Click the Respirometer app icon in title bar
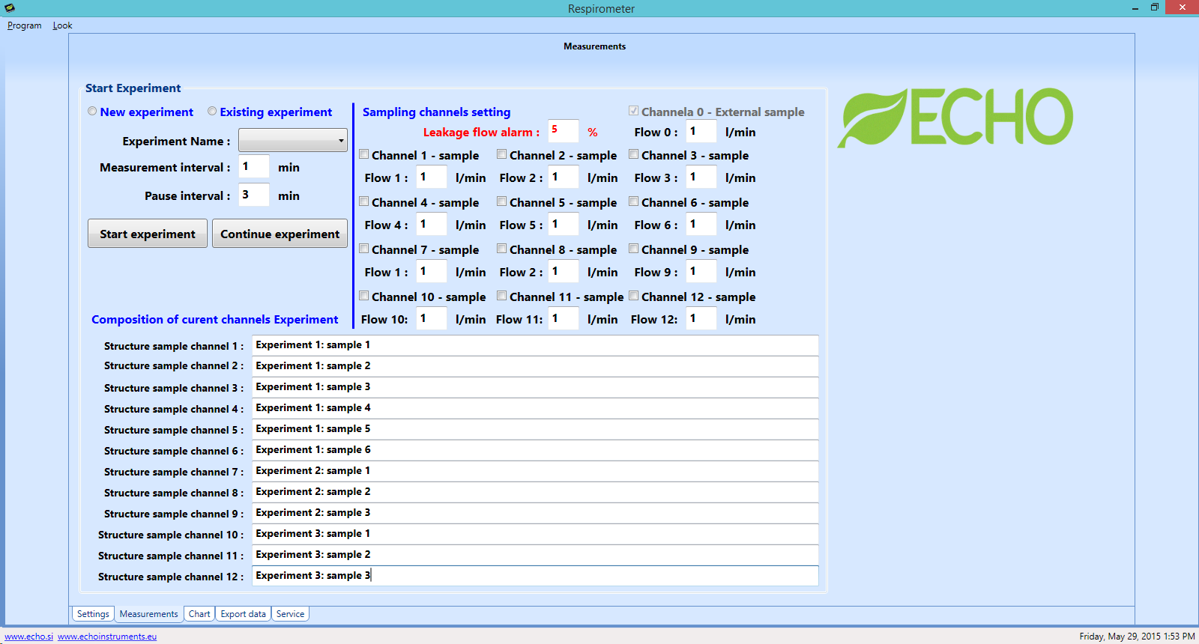Image resolution: width=1199 pixels, height=644 pixels. click(10, 8)
